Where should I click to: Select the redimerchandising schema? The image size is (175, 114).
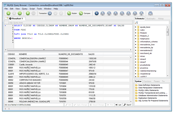[148, 71]
